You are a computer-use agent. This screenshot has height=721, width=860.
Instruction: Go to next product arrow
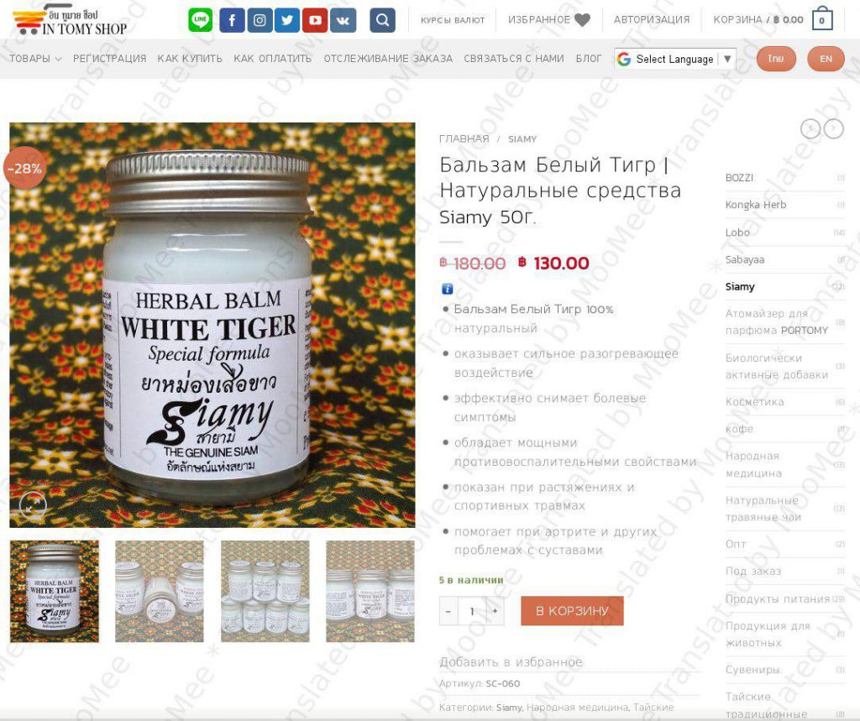[x=834, y=129]
